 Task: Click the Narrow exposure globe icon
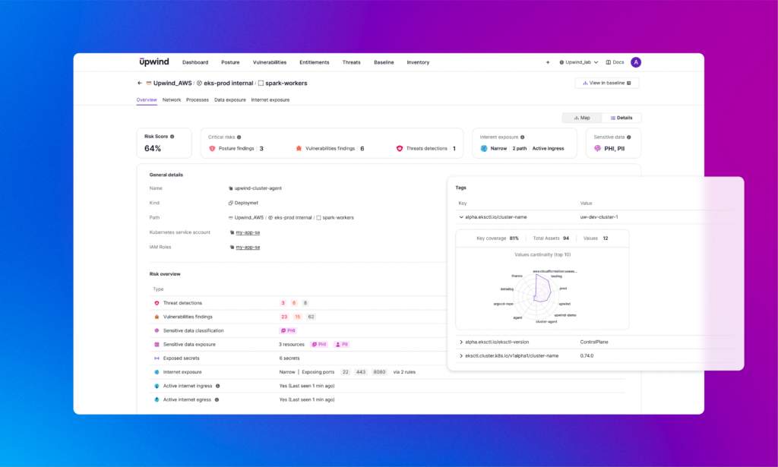click(x=484, y=148)
